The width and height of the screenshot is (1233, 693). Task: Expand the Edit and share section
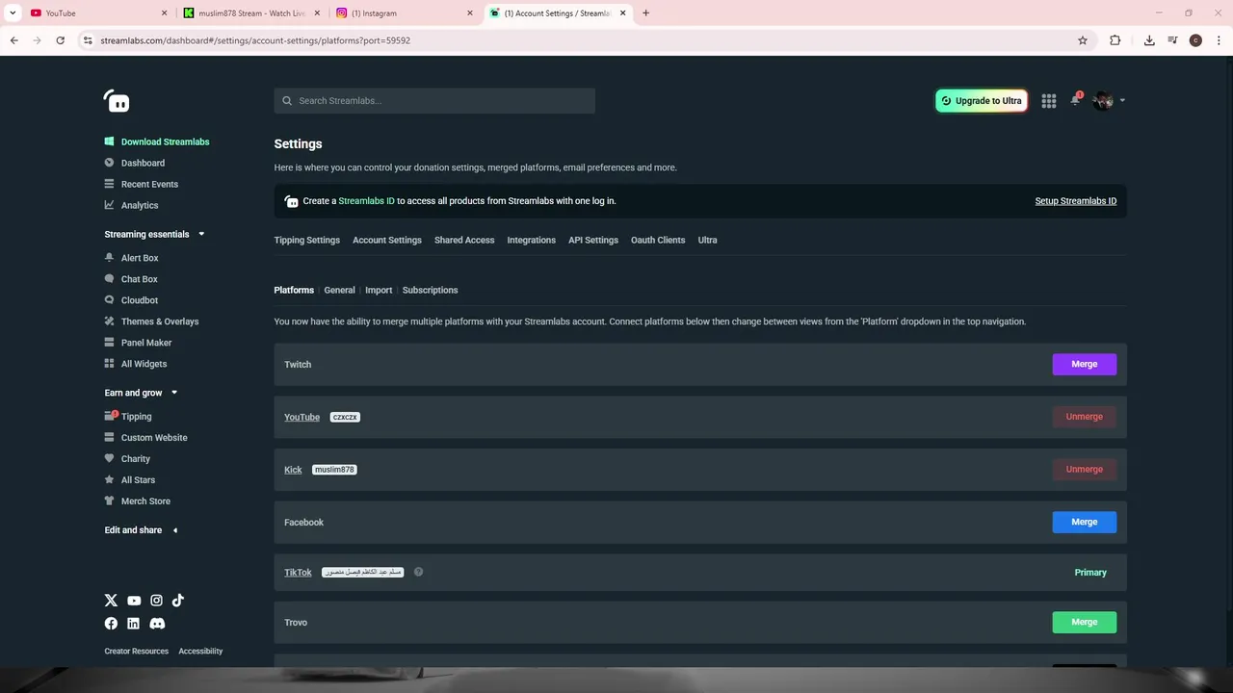[174, 530]
